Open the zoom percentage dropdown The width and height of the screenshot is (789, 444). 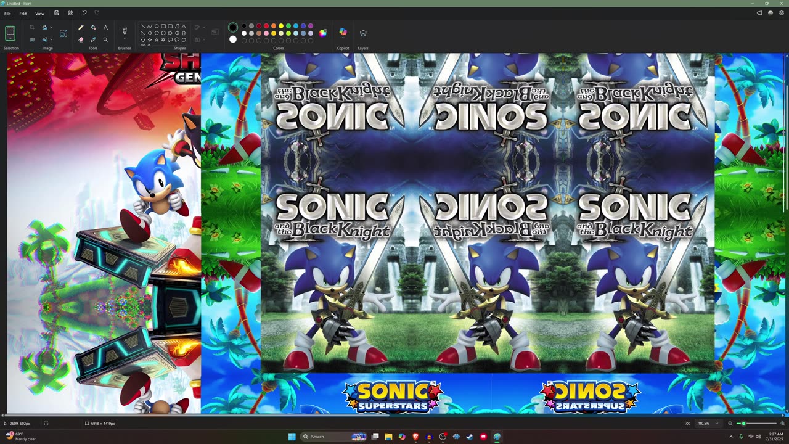(716, 424)
